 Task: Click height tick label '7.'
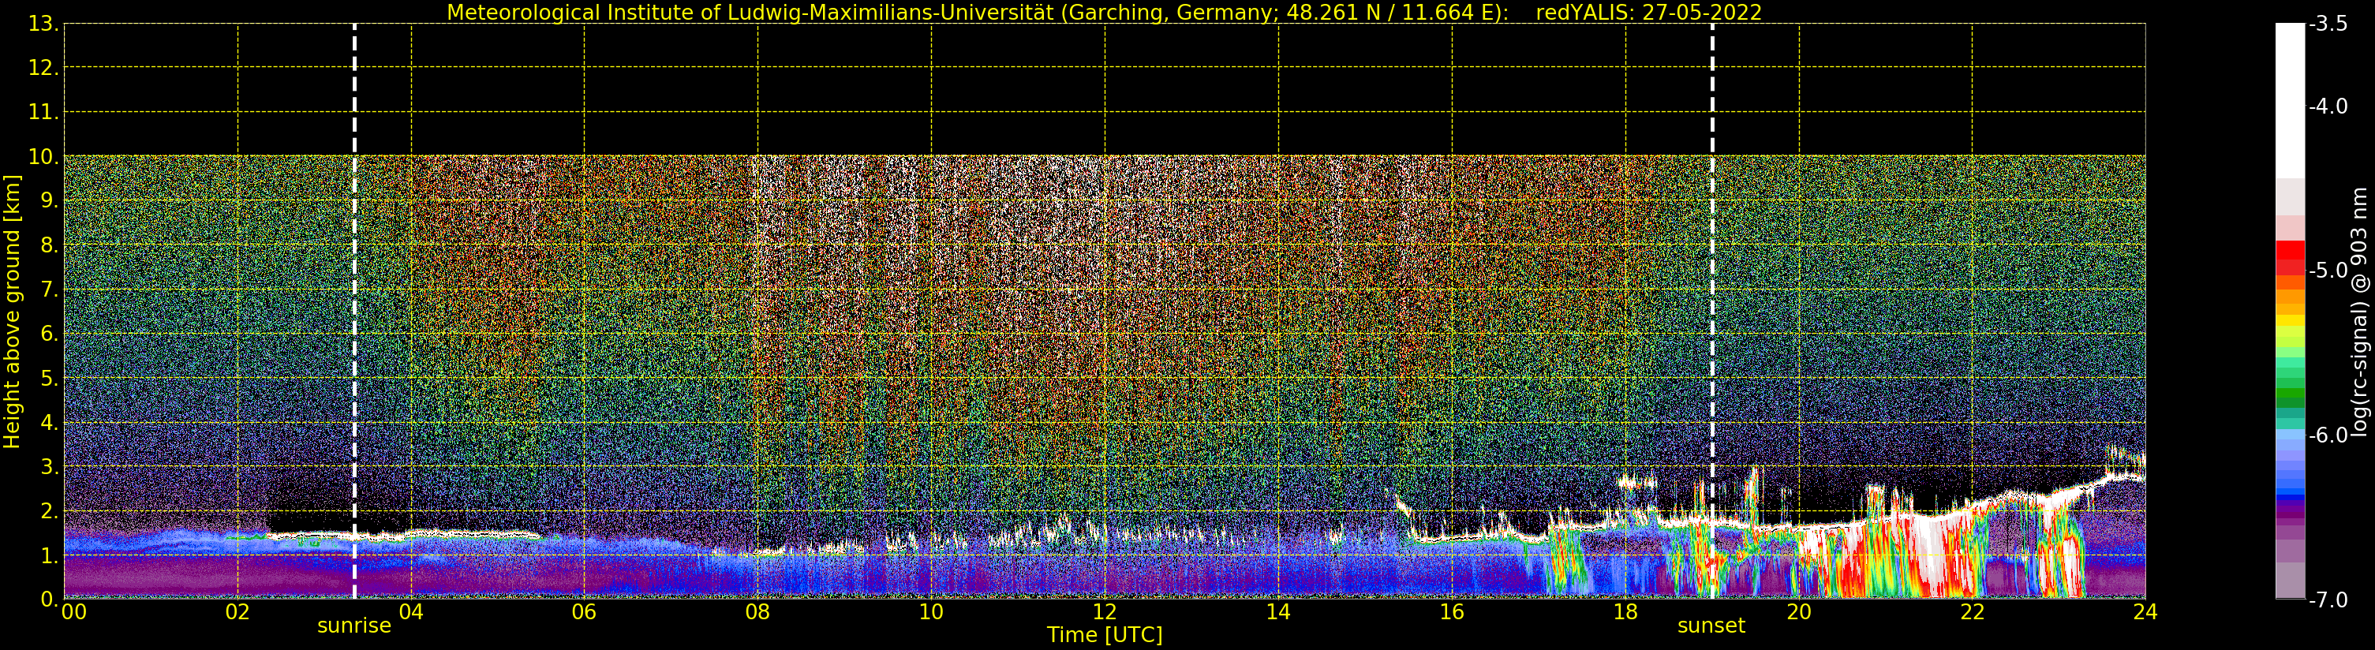[50, 290]
